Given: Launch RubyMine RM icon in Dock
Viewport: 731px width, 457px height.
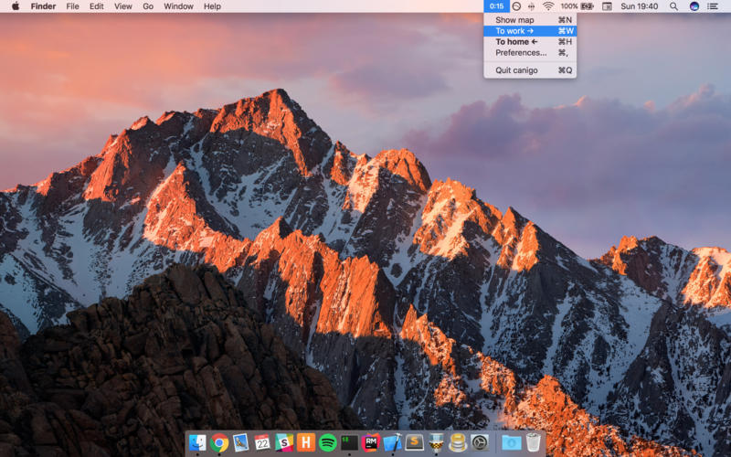Looking at the screenshot, I should (371, 442).
